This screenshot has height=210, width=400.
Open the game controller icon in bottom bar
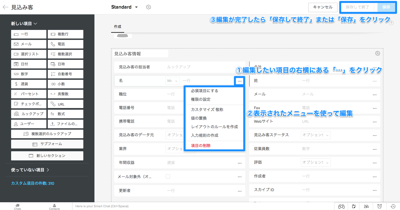pos(341,206)
